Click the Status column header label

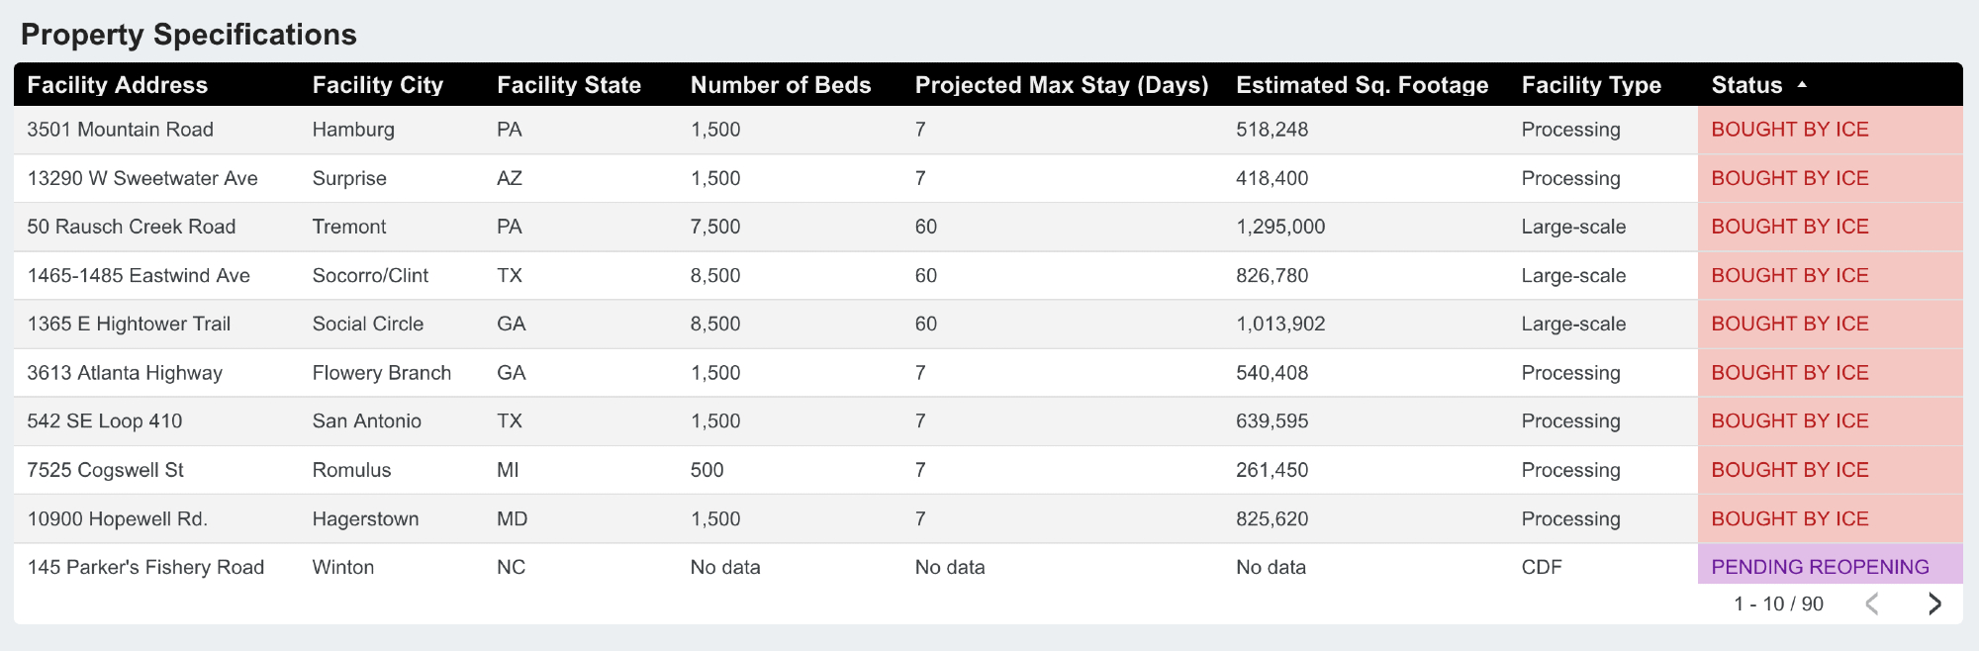coord(1745,85)
